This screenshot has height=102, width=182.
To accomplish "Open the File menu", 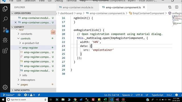I will click(x=11, y=1).
